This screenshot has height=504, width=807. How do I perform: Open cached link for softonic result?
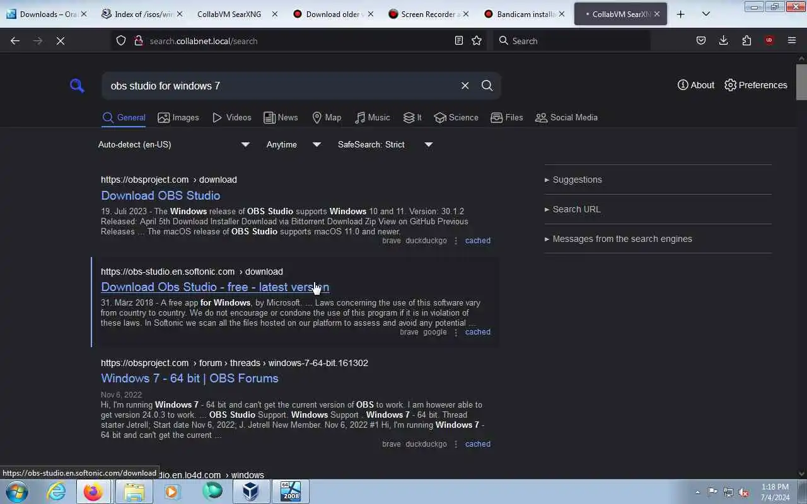pyautogui.click(x=478, y=332)
